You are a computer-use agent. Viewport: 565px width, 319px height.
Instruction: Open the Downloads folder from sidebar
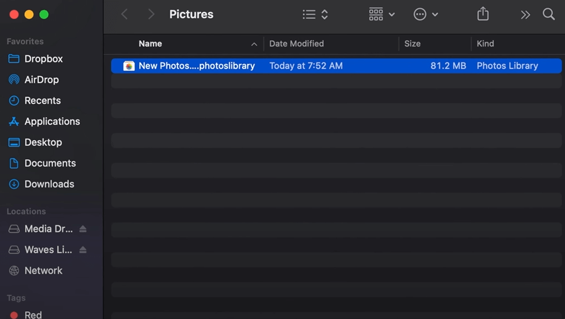(x=49, y=184)
